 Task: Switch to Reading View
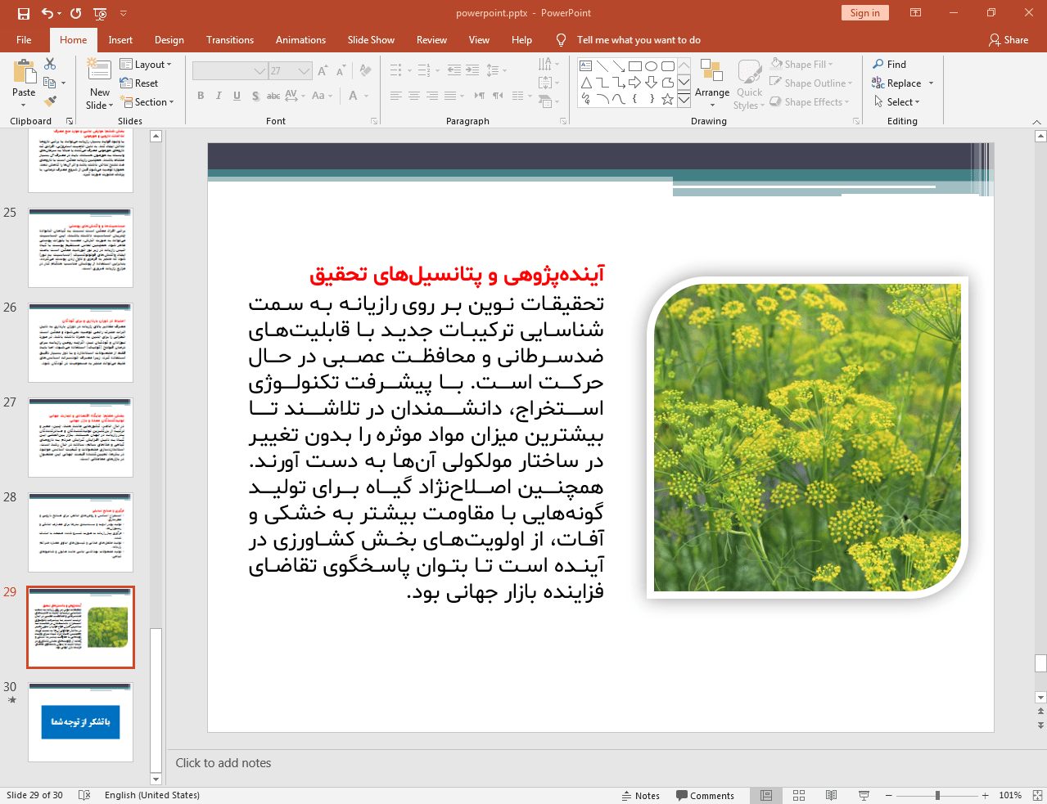[831, 795]
